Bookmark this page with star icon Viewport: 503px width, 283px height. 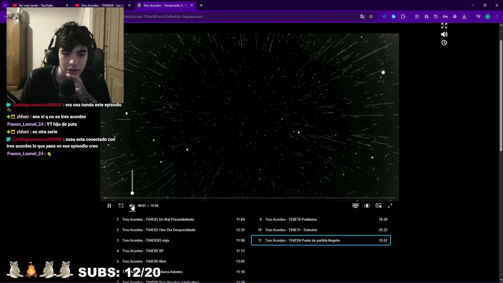[x=371, y=17]
